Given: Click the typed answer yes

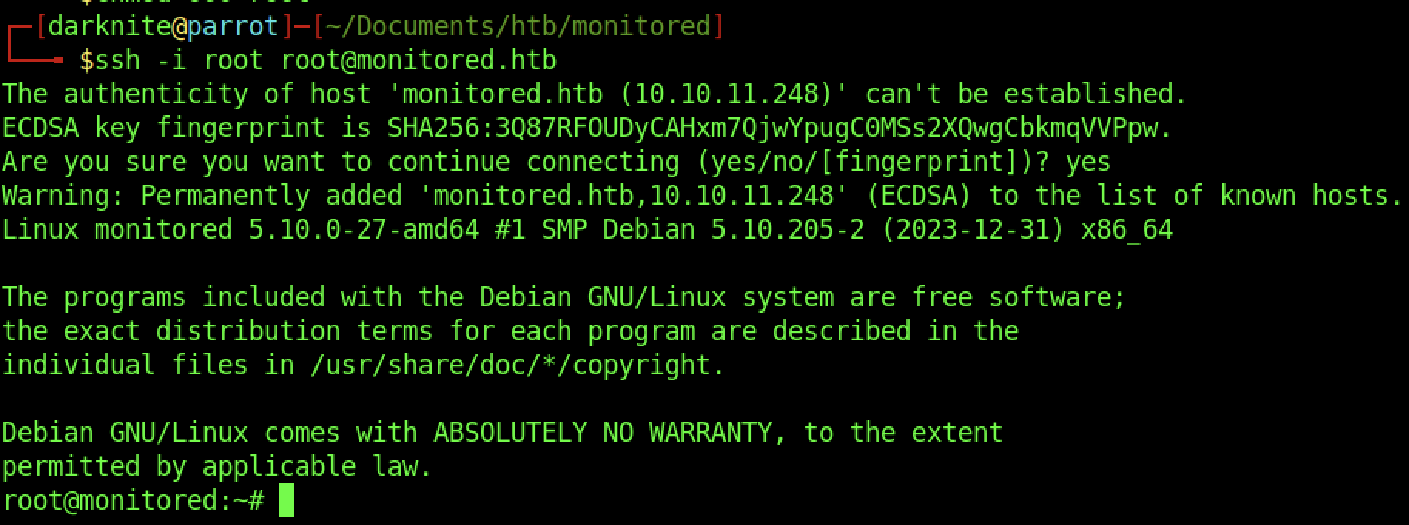Looking at the screenshot, I should [x=1088, y=162].
